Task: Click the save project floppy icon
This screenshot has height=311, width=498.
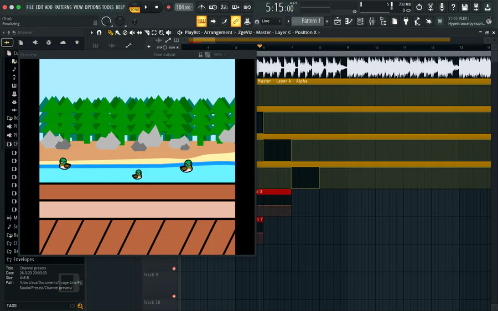Action: (x=465, y=7)
